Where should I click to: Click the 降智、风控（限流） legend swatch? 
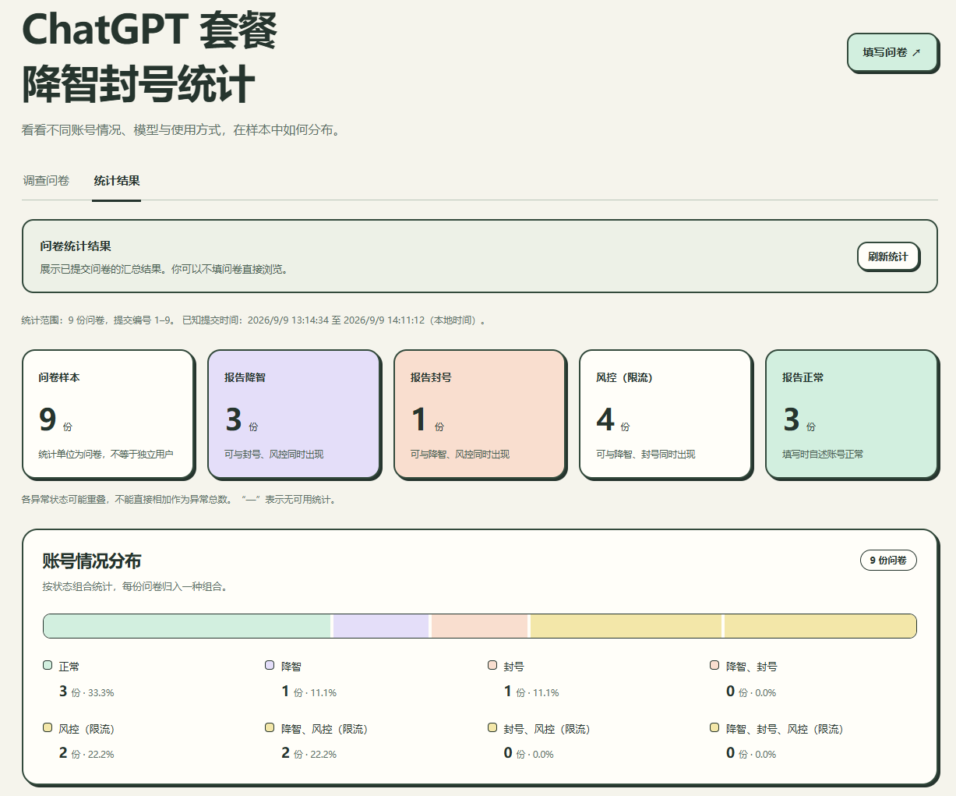click(x=270, y=728)
